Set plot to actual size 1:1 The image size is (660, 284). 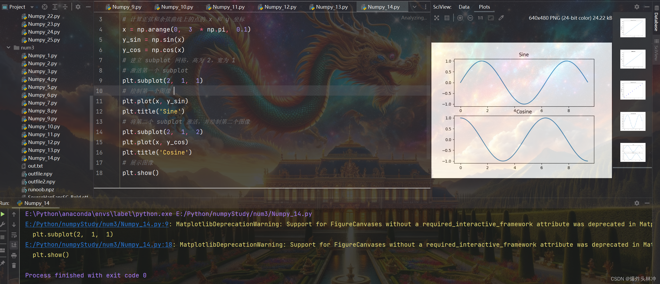coord(480,18)
